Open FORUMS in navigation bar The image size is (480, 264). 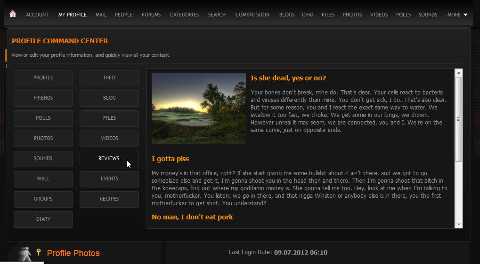click(151, 15)
